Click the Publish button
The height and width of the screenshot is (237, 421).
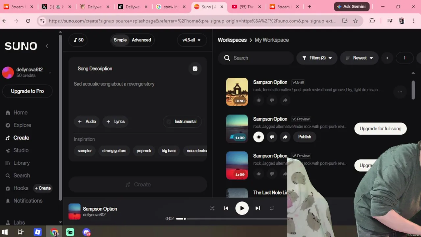305,137
